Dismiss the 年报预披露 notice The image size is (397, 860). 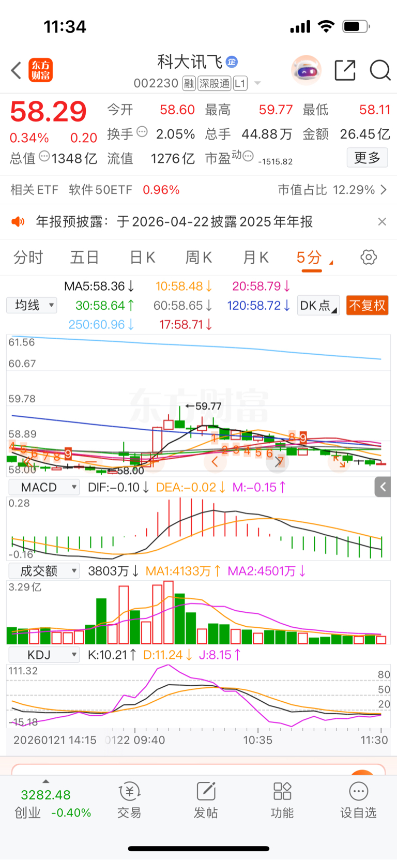pos(382,222)
